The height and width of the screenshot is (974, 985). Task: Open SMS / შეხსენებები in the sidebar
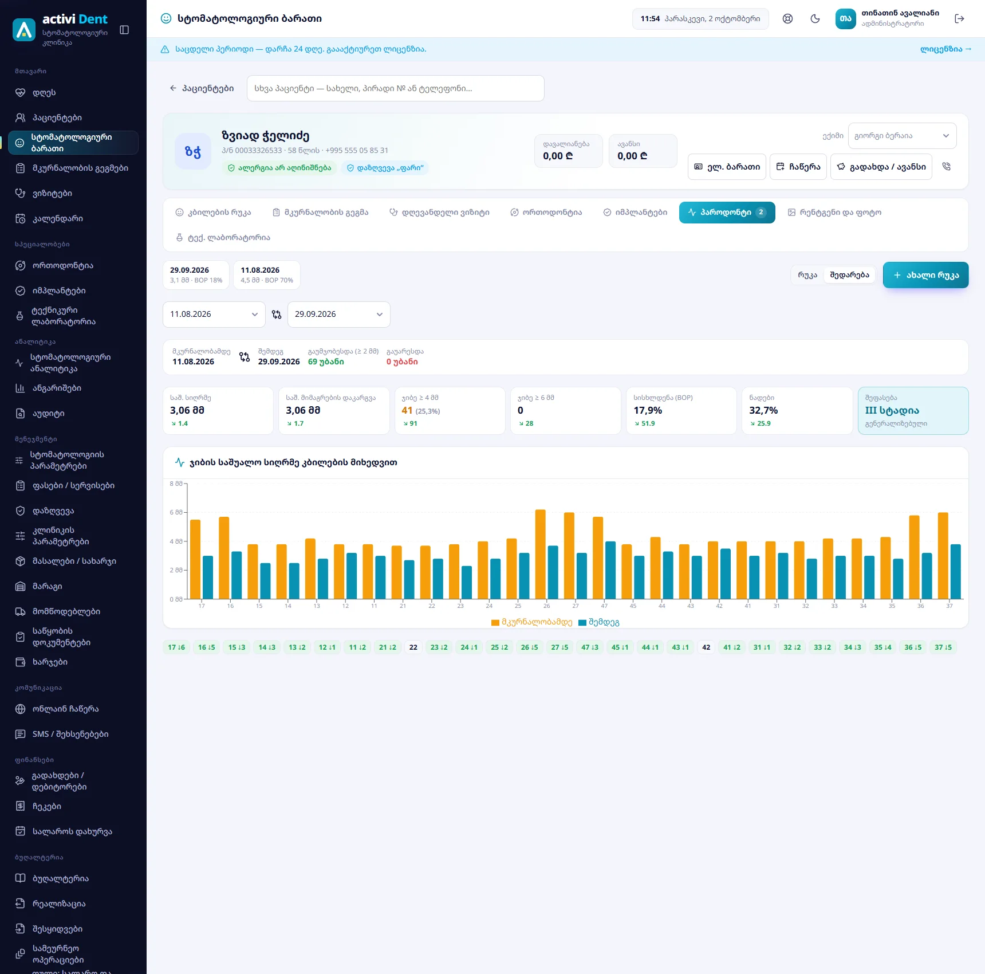pos(73,734)
